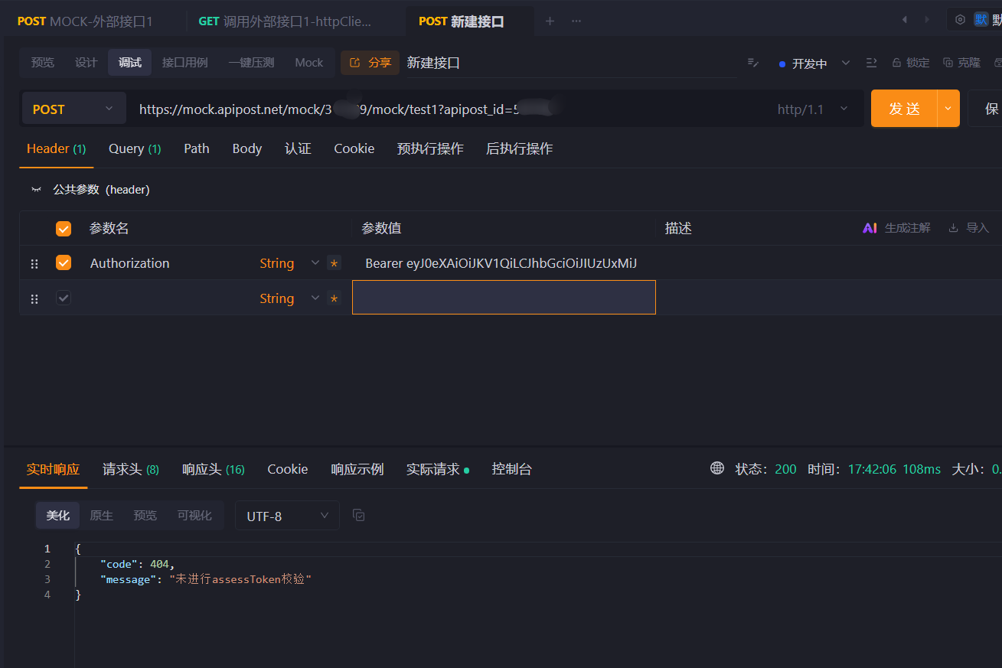1002x668 pixels.
Task: Open the tab overflow ellipsis menu
Action: click(x=576, y=21)
